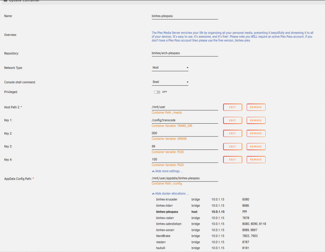Collapse 'Hide more settings' section

pos(167,171)
